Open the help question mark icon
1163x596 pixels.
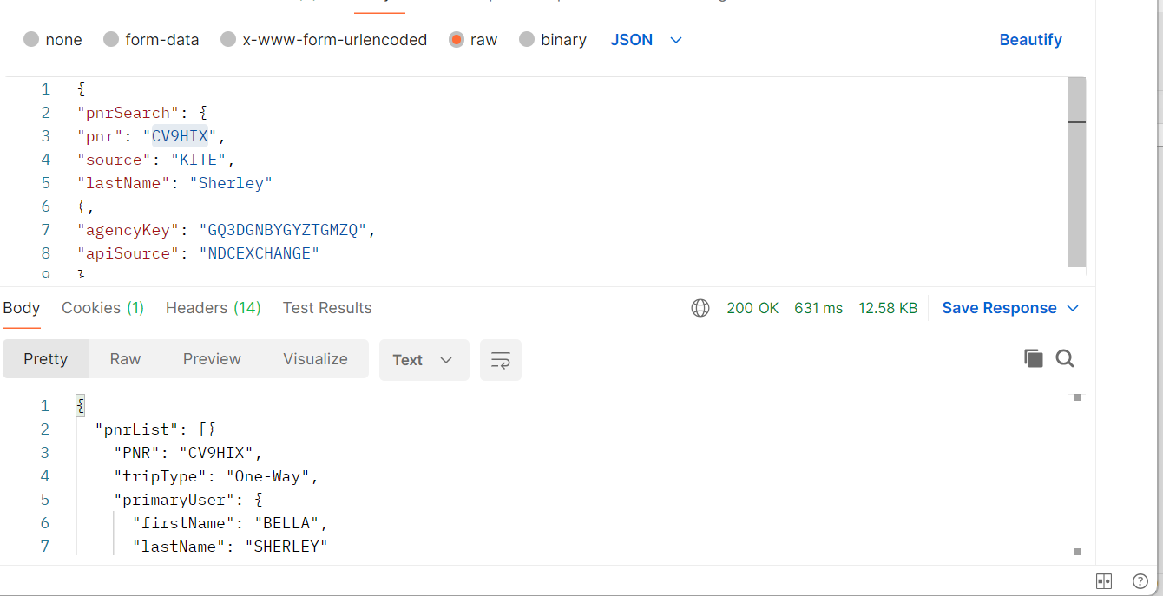coord(1140,581)
